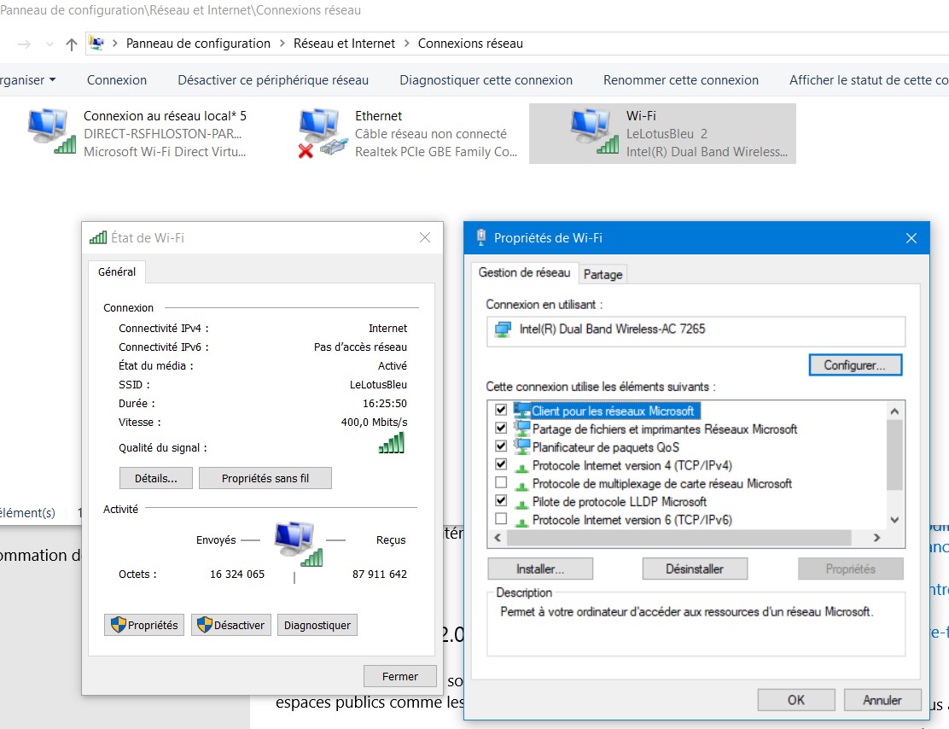
Task: Enable Protocole Internet version 6 (TCP/IPv6) checkbox
Action: 501,519
